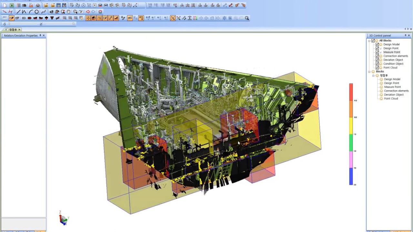Go to previous view with red left arrow

pyautogui.click(x=88, y=12)
